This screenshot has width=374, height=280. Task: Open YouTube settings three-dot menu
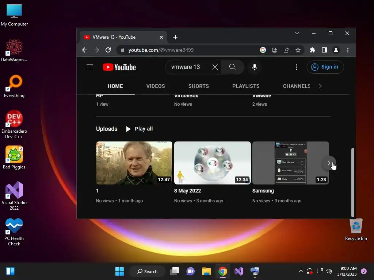[297, 67]
